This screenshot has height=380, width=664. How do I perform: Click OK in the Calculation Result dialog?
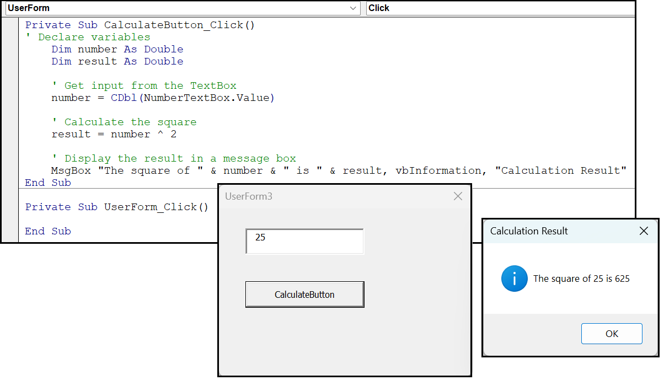[x=612, y=333]
